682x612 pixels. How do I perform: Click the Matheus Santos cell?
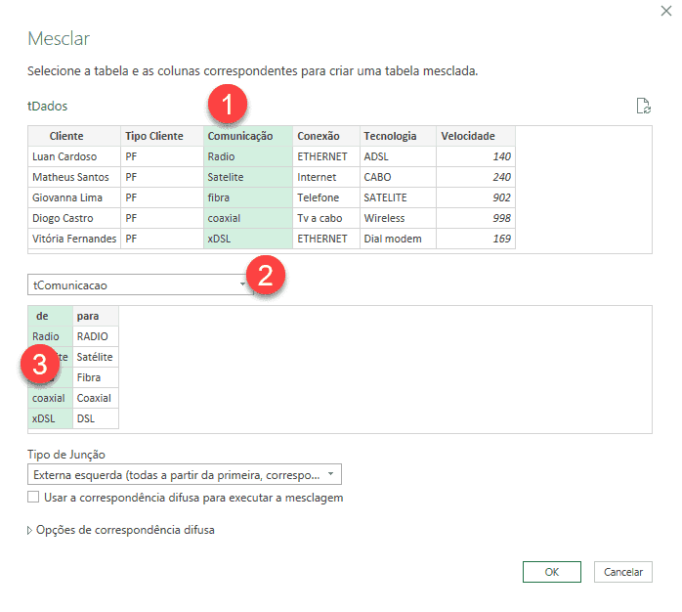tap(74, 177)
